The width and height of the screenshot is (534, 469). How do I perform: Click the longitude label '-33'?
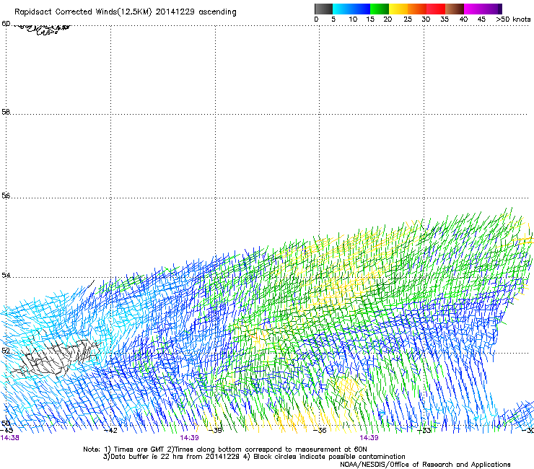coord(424,431)
